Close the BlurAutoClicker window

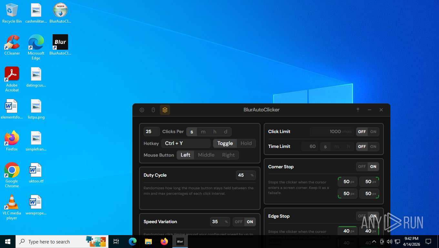tap(381, 110)
